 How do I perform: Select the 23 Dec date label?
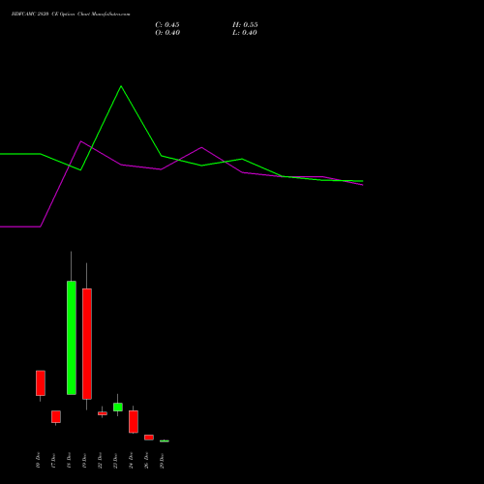[115, 460]
